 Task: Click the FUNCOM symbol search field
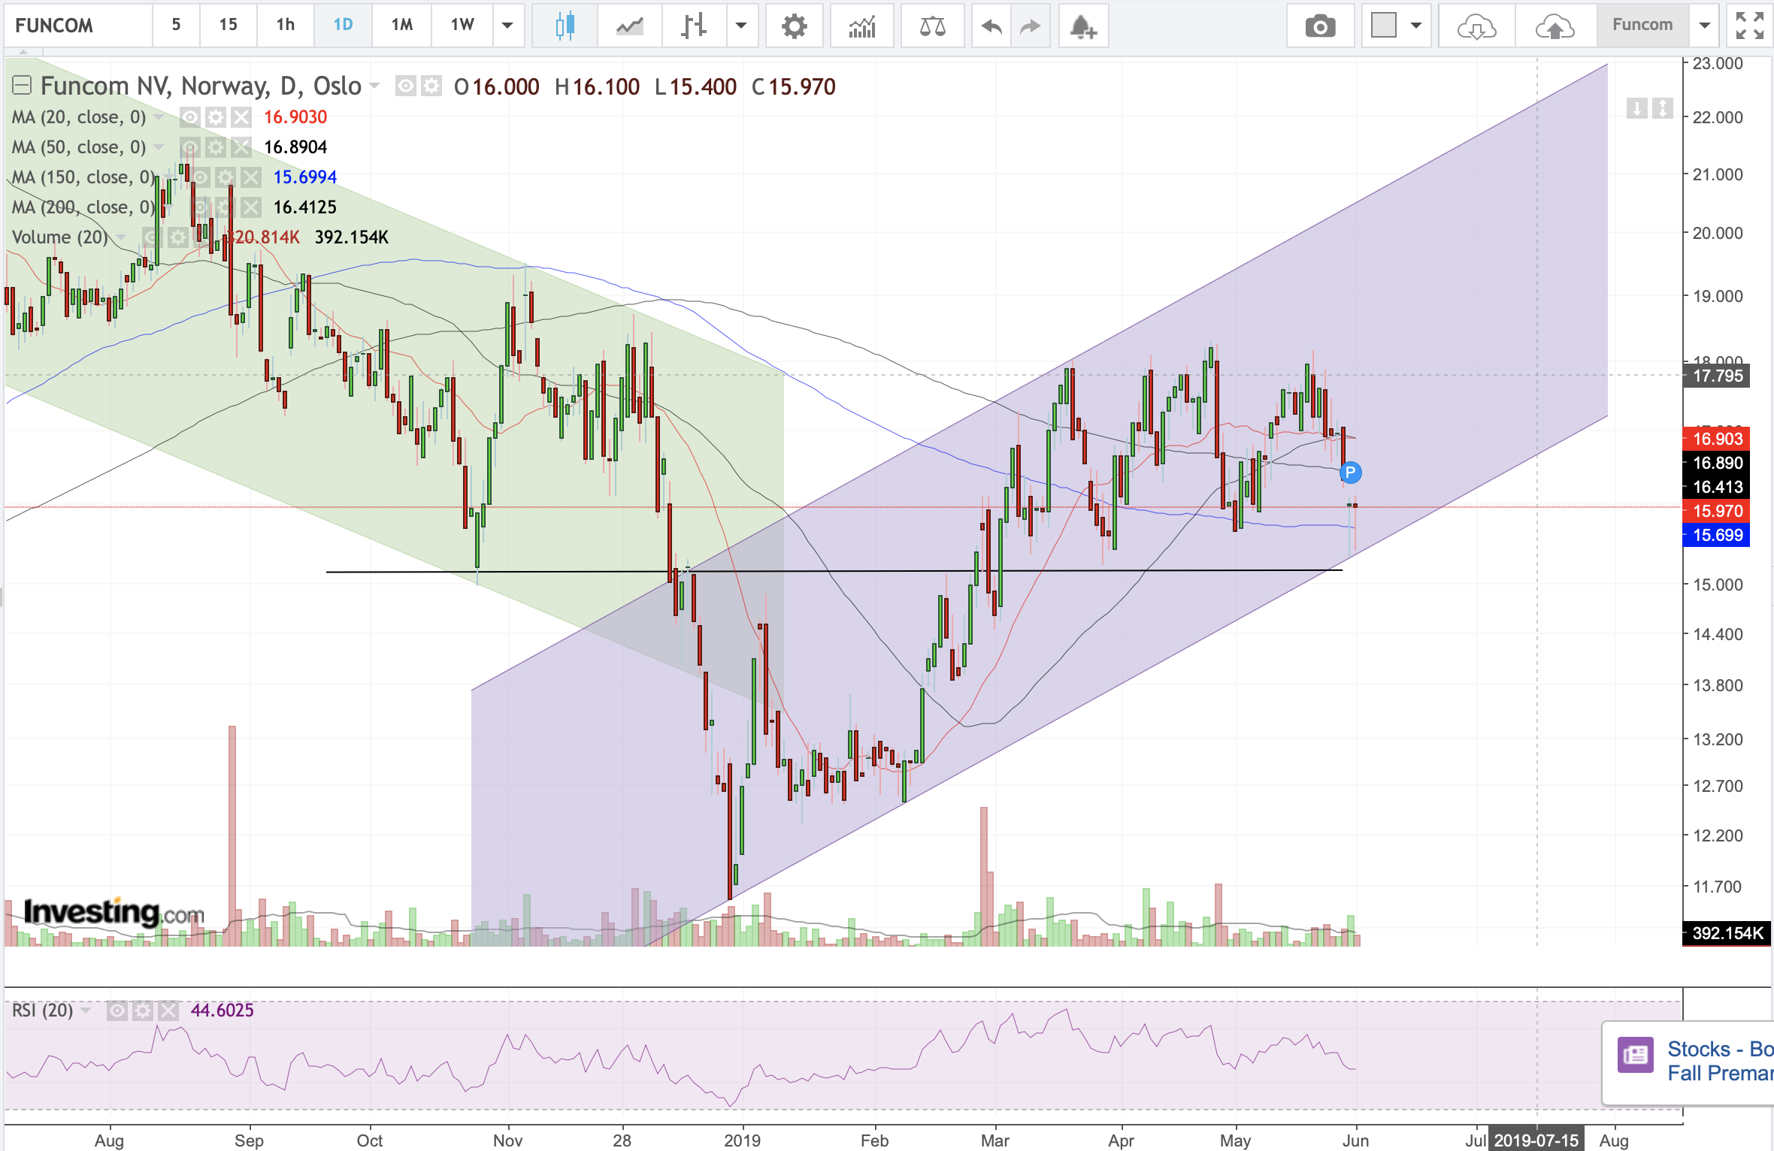78,26
